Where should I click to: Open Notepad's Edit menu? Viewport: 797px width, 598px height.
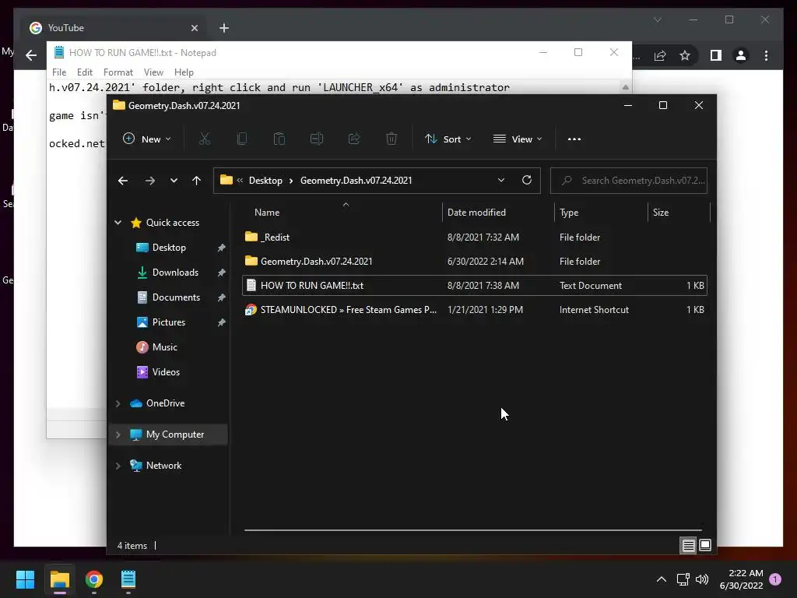click(84, 72)
